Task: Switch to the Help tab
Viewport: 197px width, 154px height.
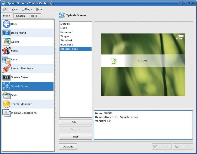Action: pyautogui.click(x=35, y=16)
